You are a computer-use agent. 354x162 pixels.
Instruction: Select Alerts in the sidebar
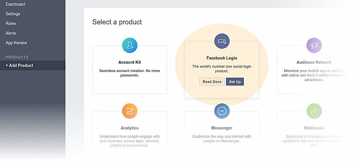(11, 33)
